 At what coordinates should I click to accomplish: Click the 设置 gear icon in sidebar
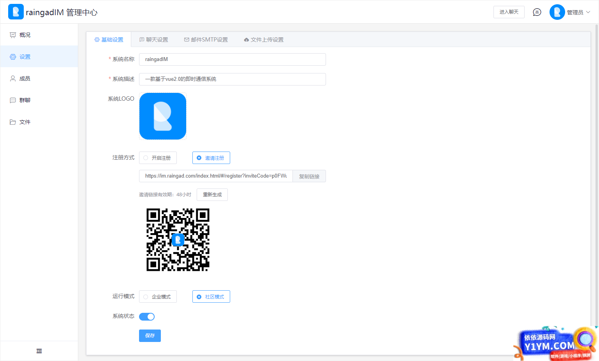point(13,57)
